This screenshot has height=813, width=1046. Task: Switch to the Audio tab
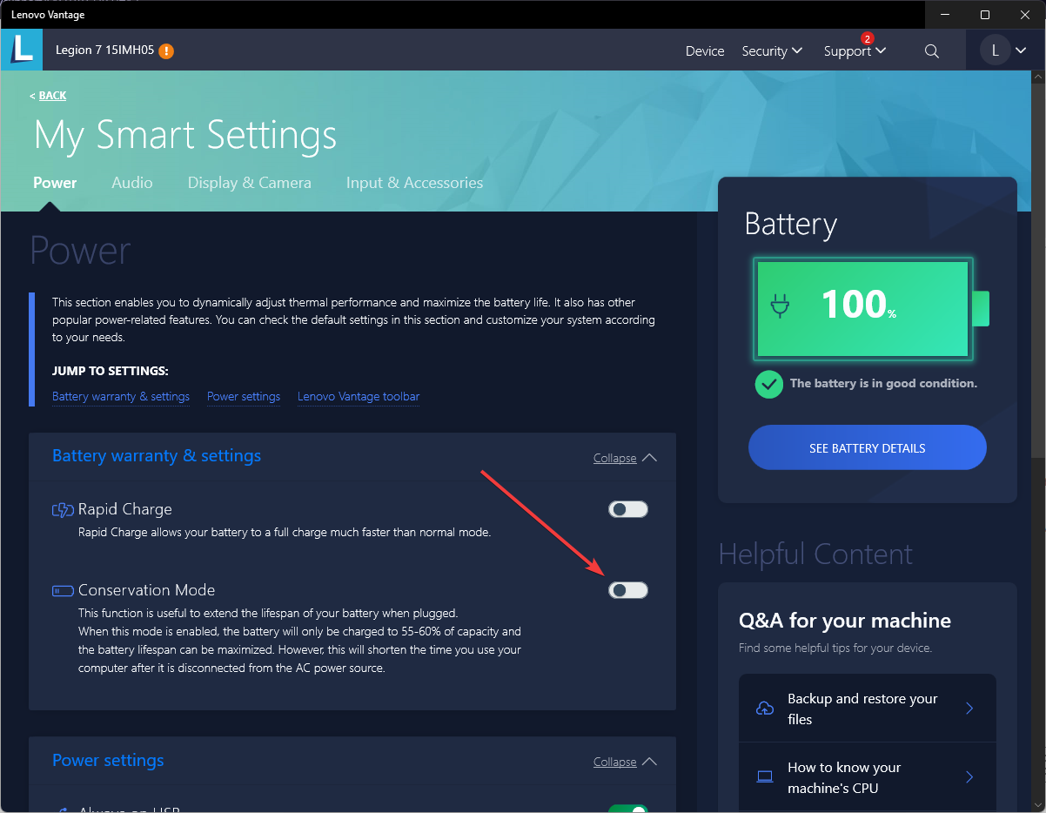(x=132, y=183)
